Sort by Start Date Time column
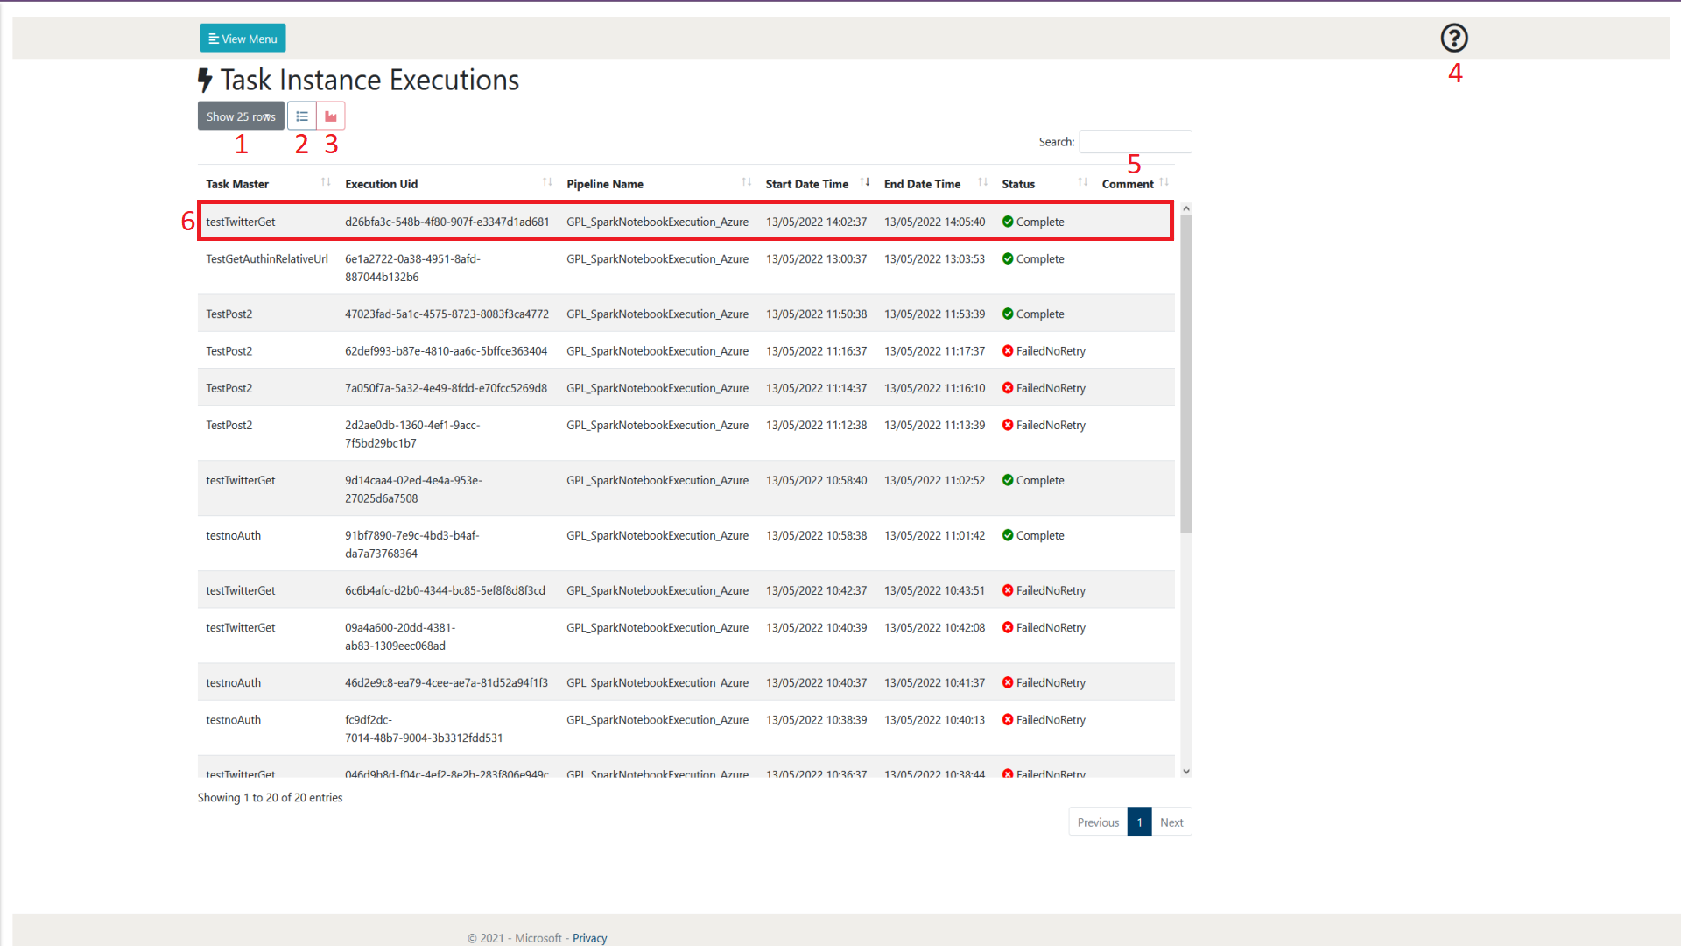The image size is (1681, 946). tap(806, 184)
